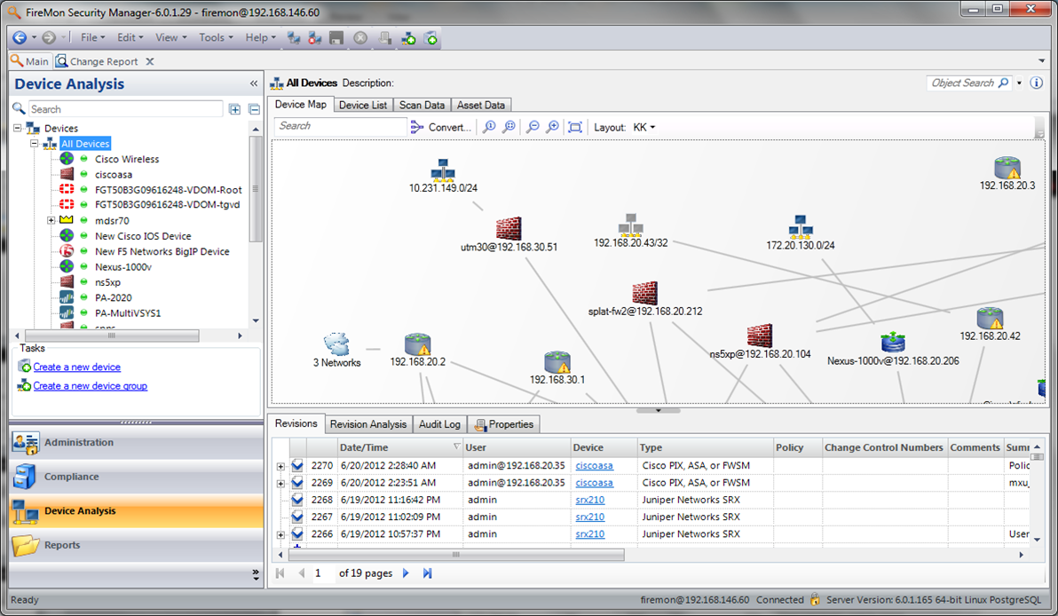Open the File menu
This screenshot has height=616, width=1058.
(92, 38)
